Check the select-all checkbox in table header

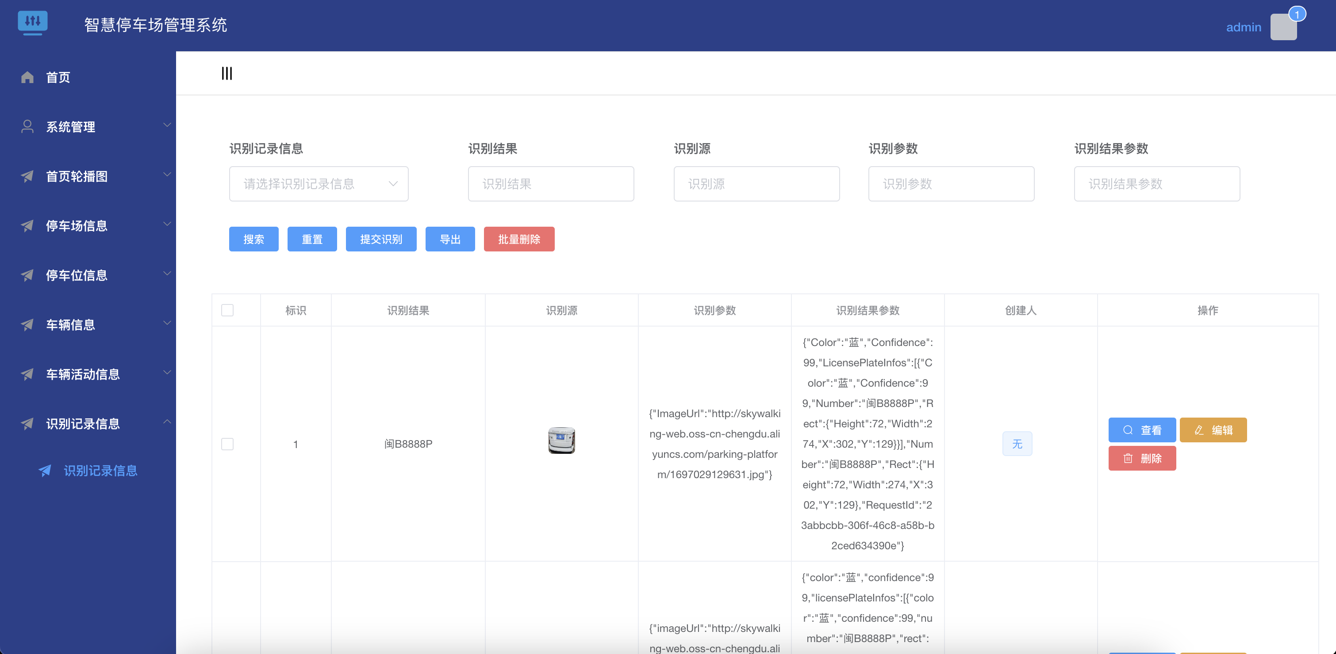pos(227,310)
